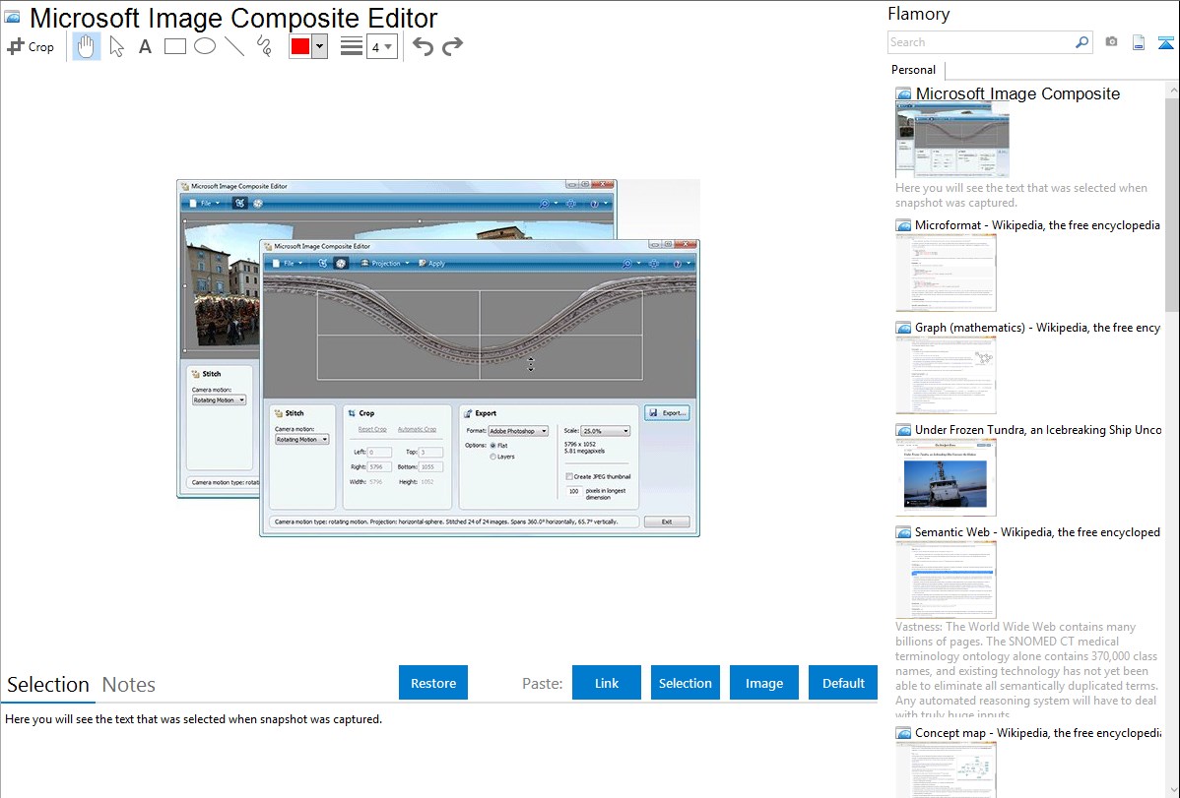Open the Personal tab
This screenshot has width=1180, height=798.
913,69
